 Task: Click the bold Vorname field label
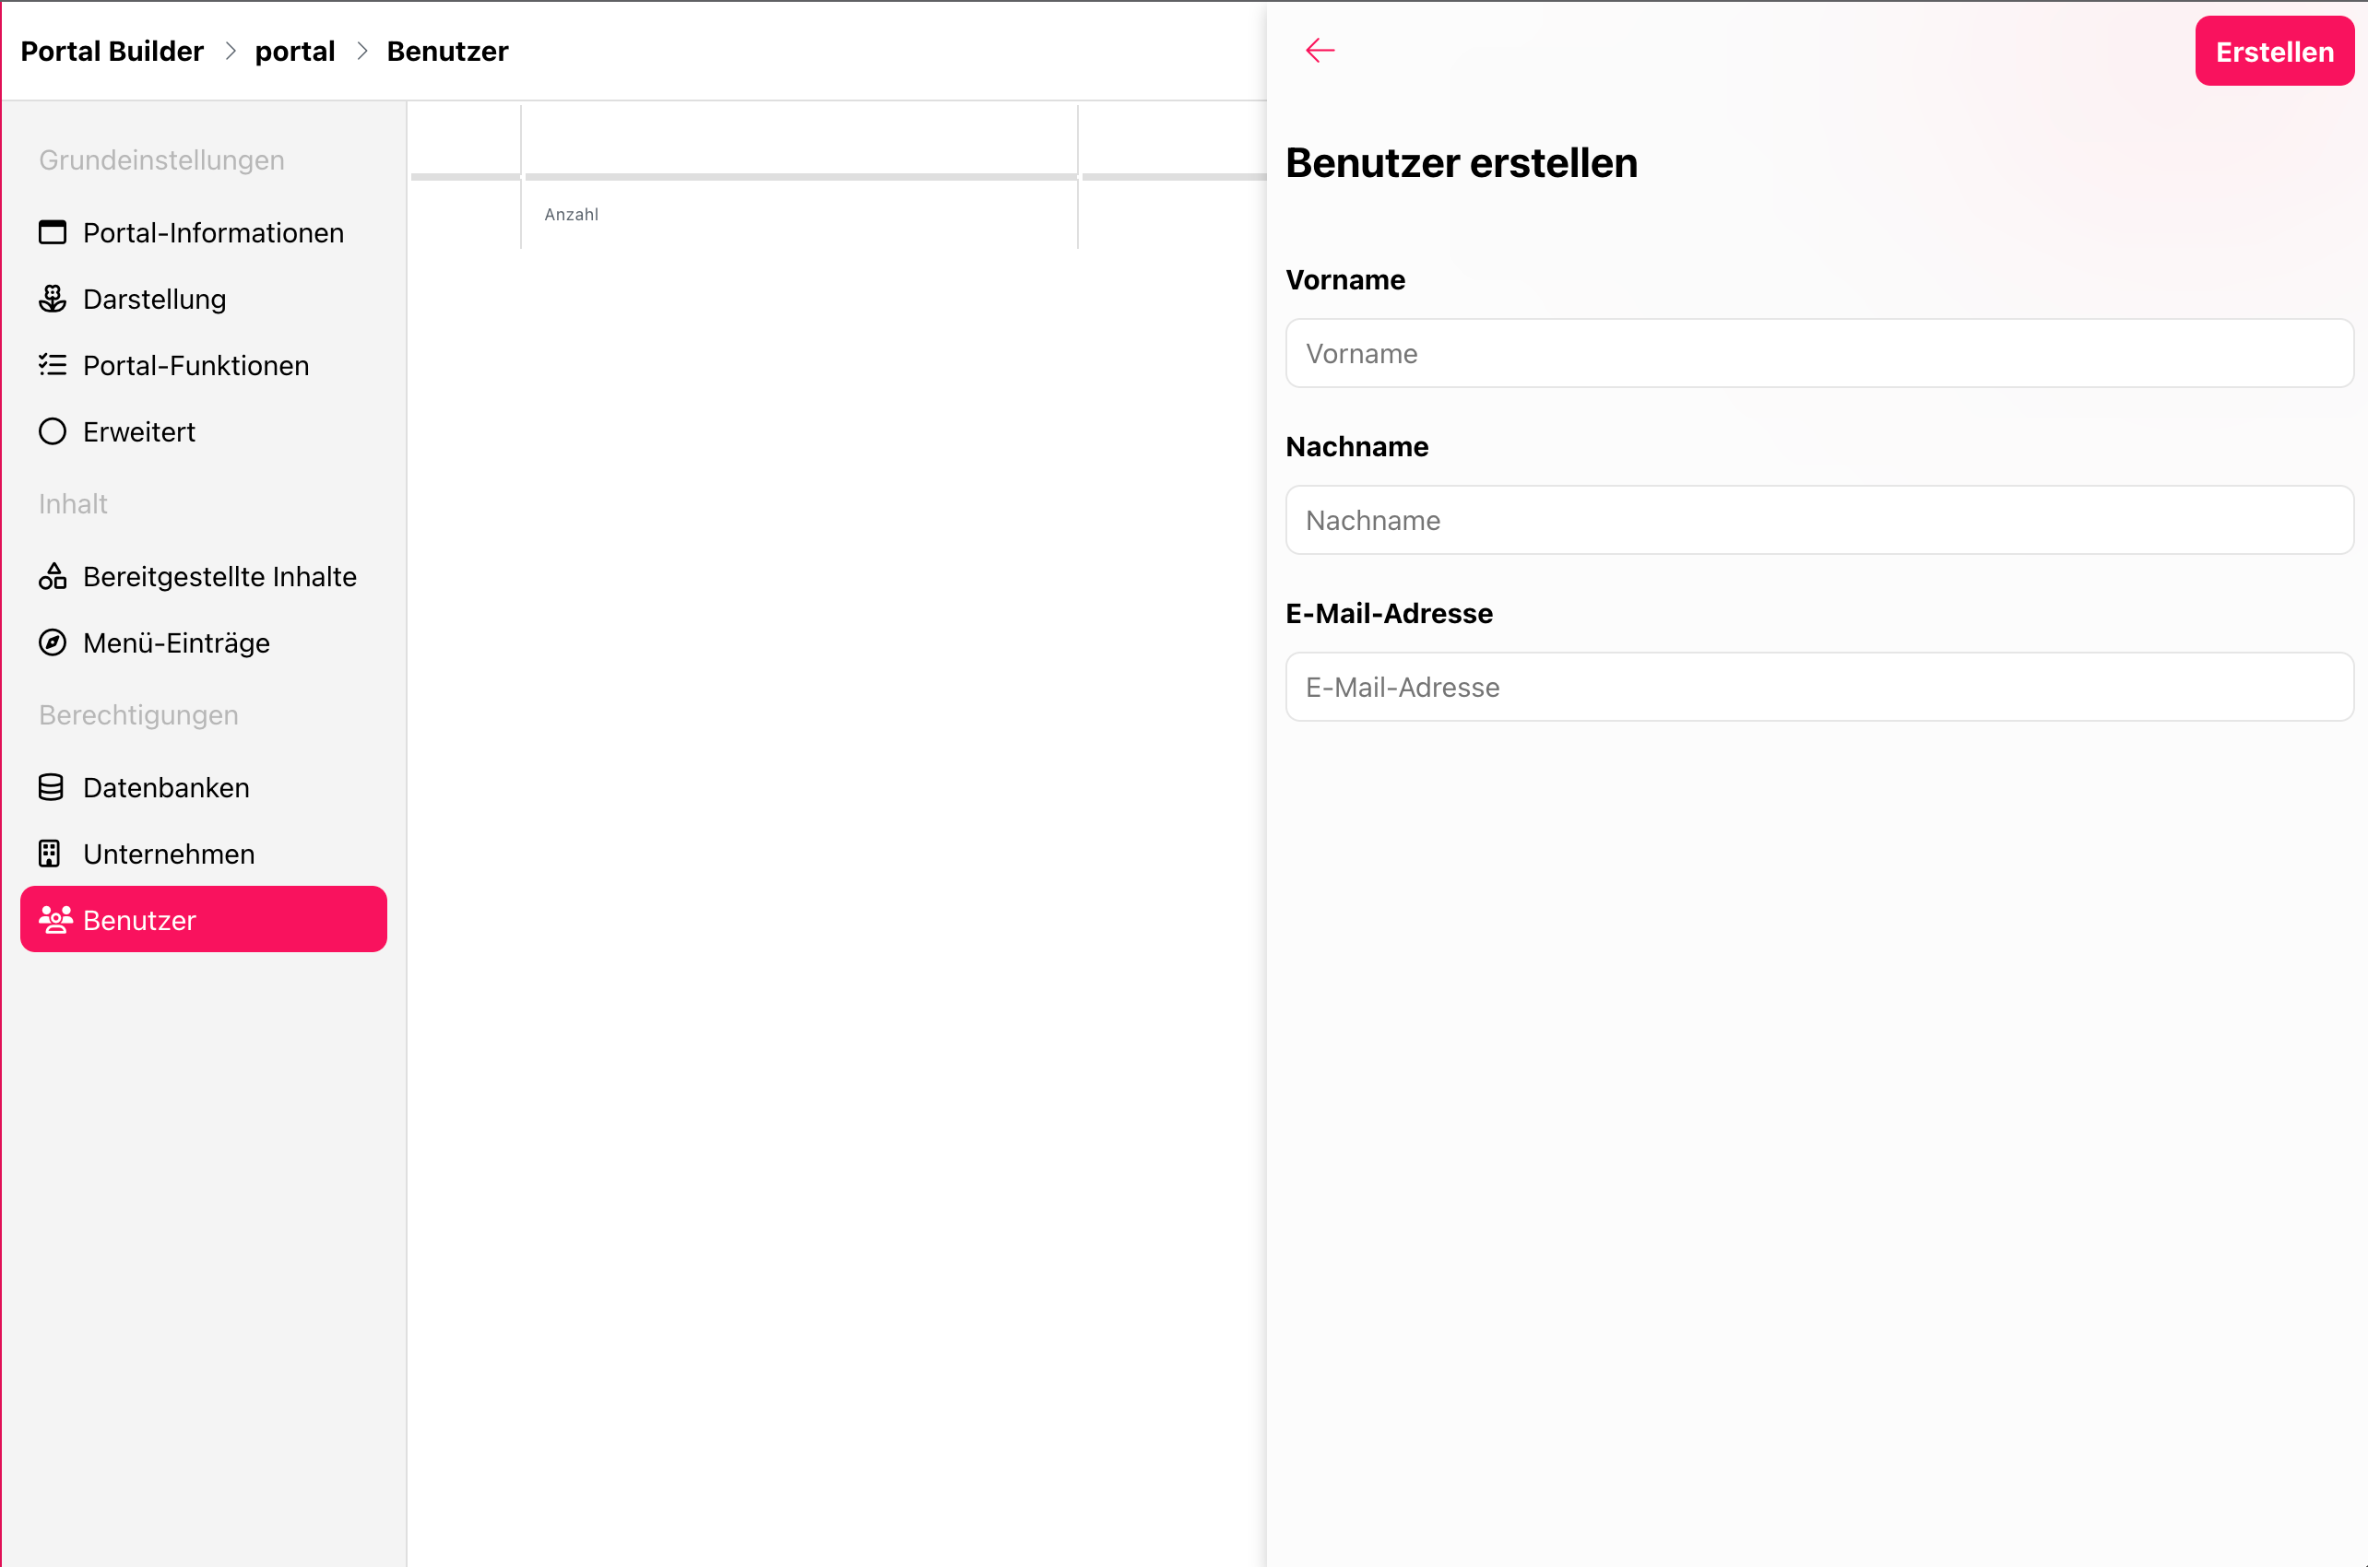tap(1344, 280)
